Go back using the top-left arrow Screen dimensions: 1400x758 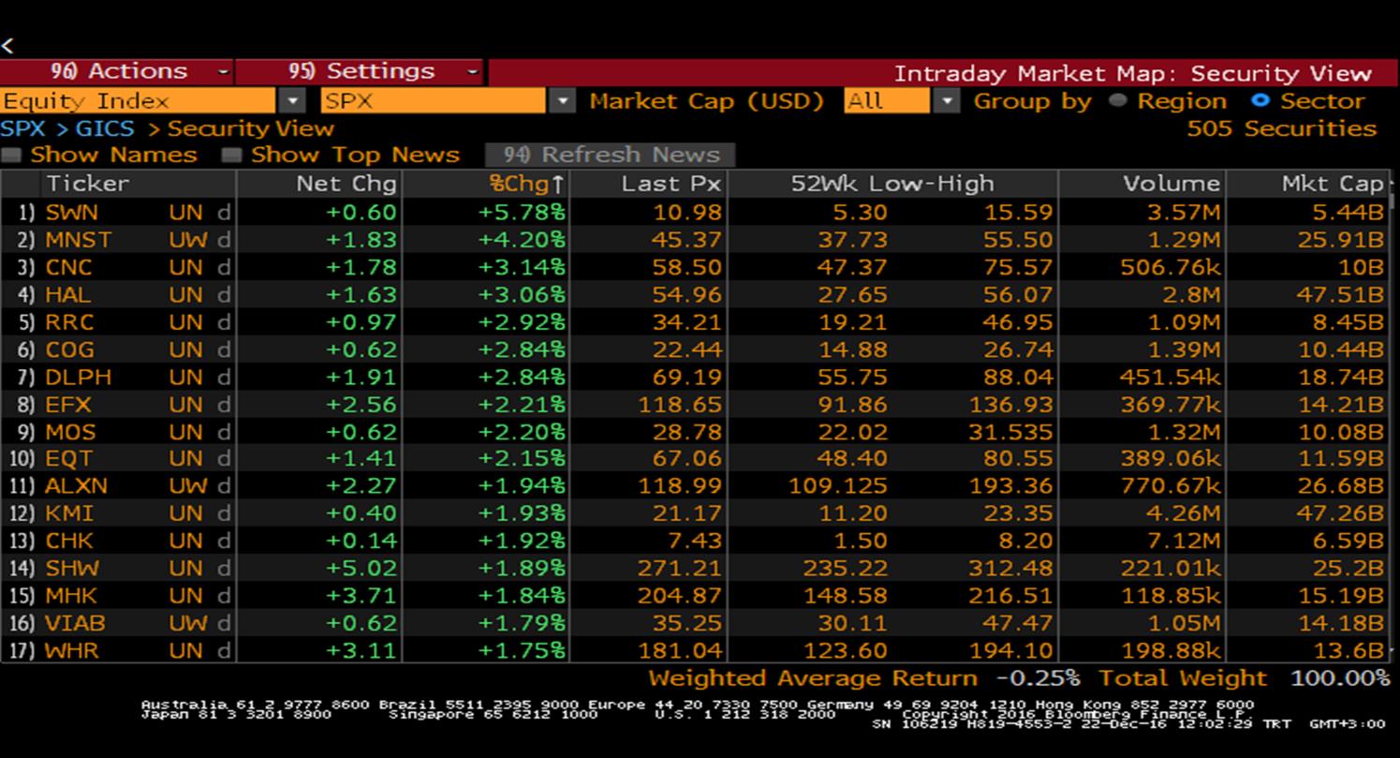[x=7, y=45]
